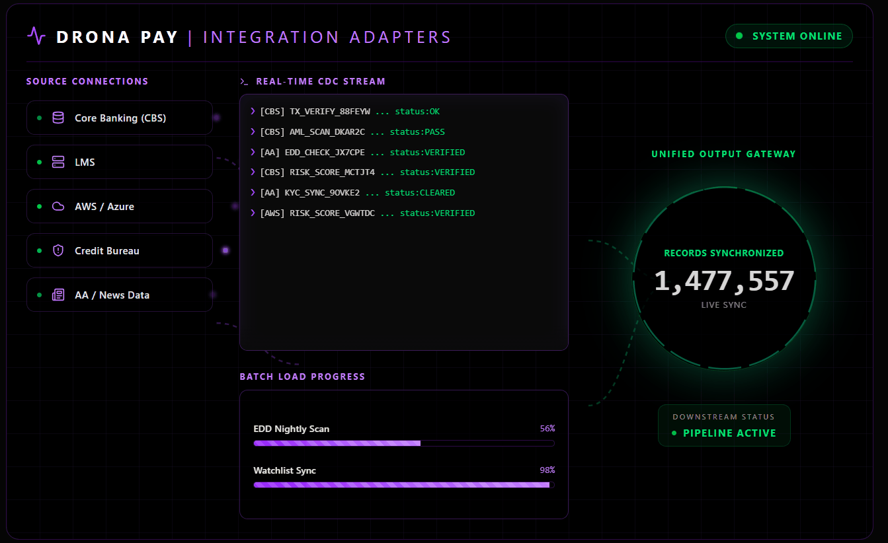The width and height of the screenshot is (888, 543).
Task: Click the chevron before TX_VERIFY_88FEYW log line
Action: [253, 111]
